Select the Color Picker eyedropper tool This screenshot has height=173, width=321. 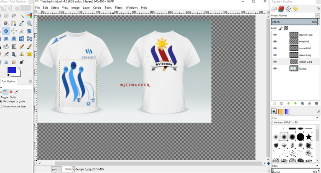pyautogui.click(x=22, y=23)
